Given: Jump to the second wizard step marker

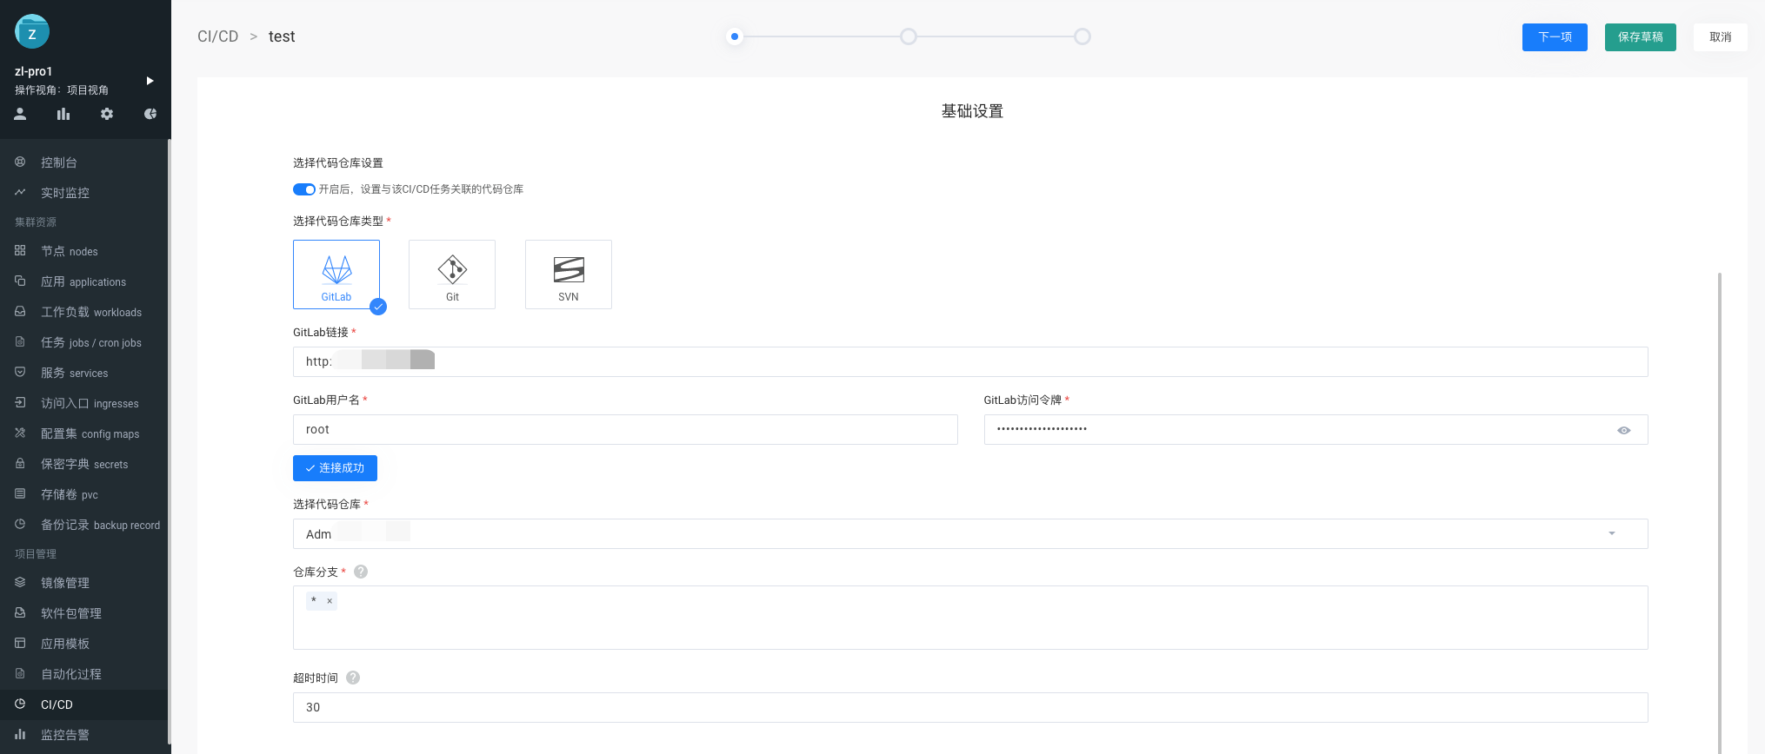Looking at the screenshot, I should 909,36.
